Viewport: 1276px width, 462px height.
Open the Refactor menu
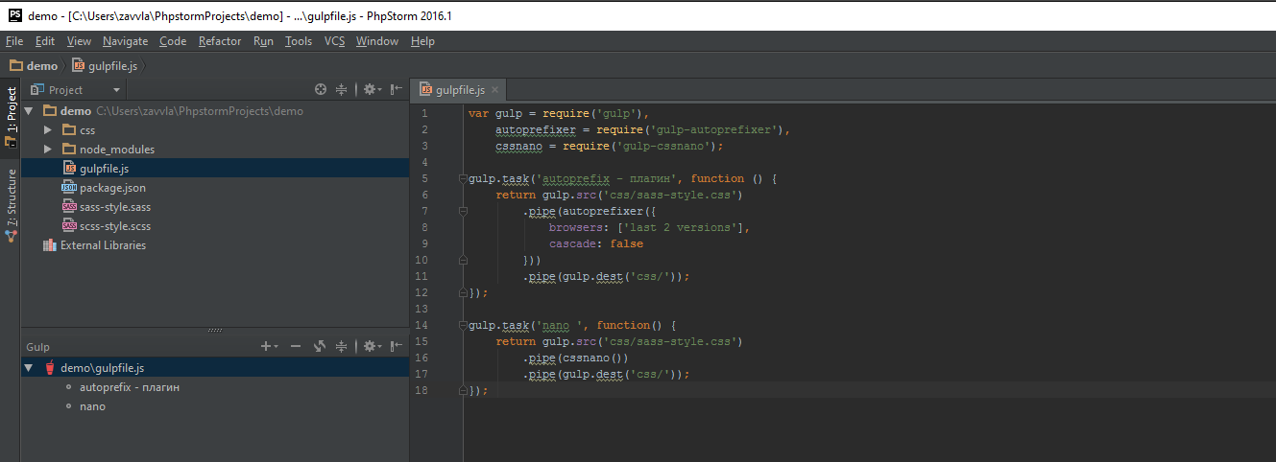click(220, 41)
